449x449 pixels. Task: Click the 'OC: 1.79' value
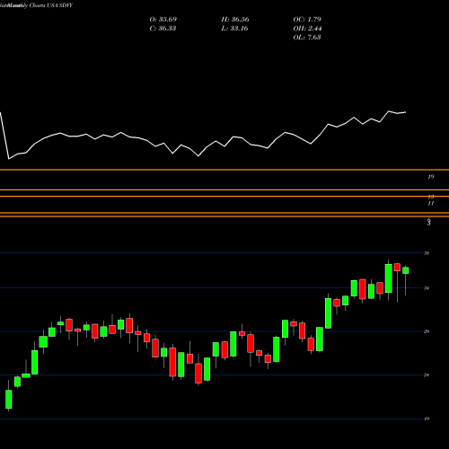[x=307, y=20]
